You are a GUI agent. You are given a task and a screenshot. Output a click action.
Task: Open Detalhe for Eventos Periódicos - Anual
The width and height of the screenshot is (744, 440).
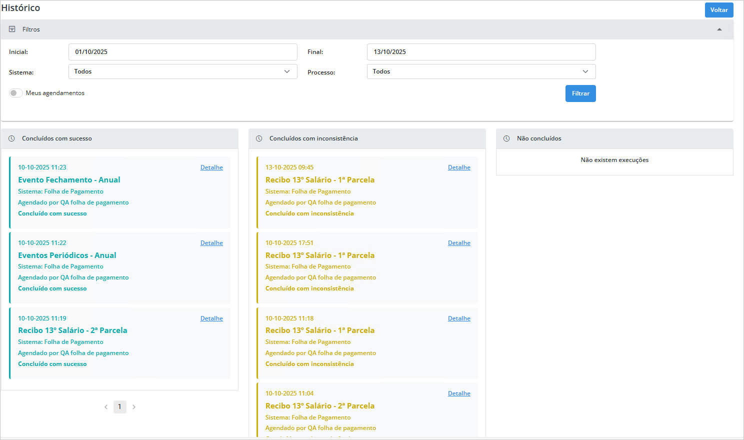(211, 243)
